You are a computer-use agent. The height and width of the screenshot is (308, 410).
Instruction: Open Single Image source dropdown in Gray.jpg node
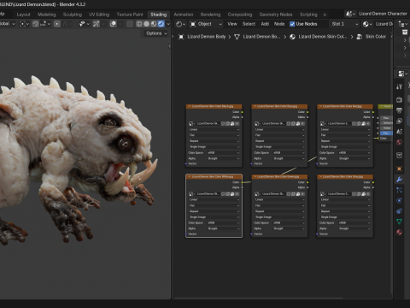(345, 217)
